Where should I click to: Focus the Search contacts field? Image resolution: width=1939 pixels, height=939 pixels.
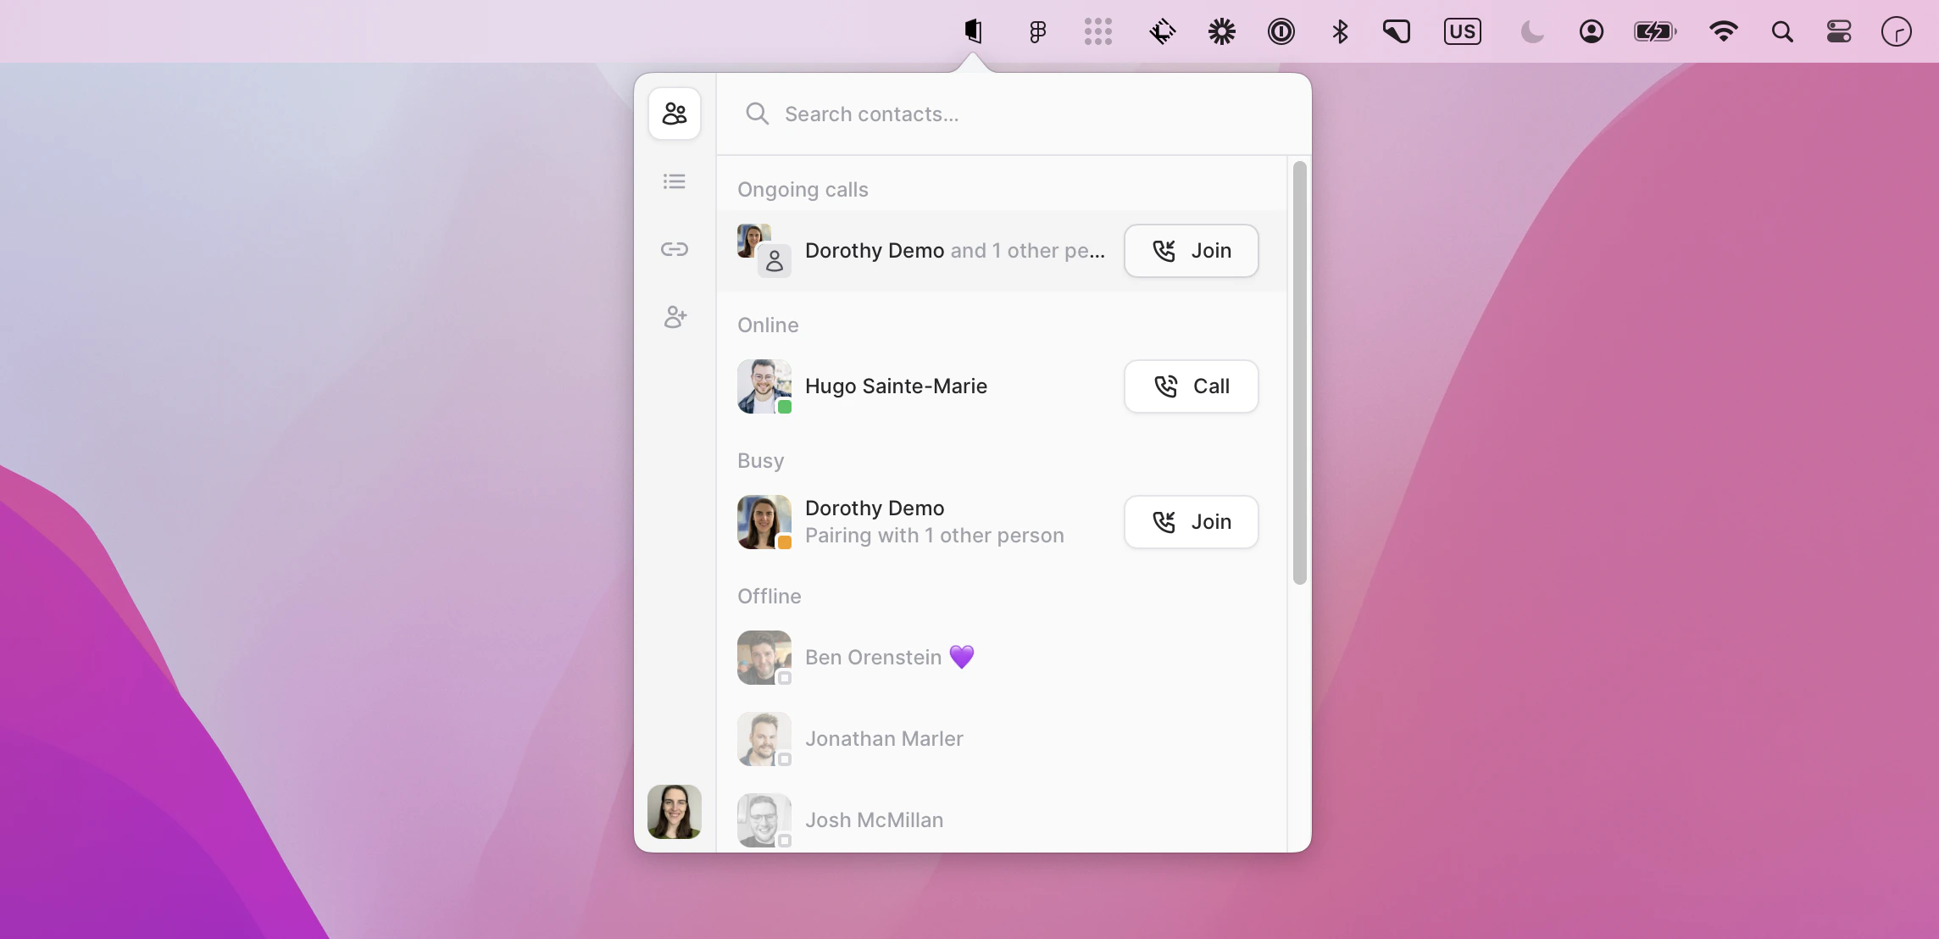tap(1014, 114)
